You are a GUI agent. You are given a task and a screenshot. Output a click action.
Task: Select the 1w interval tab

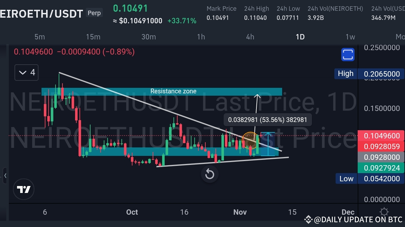(x=350, y=37)
